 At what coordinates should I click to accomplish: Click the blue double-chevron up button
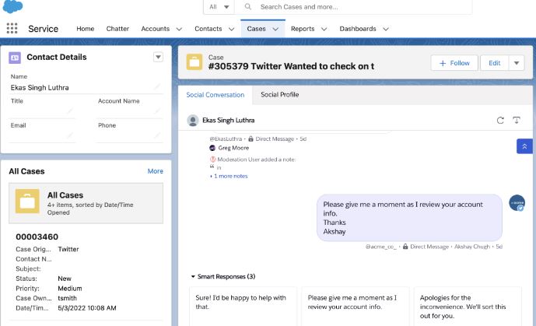pyautogui.click(x=524, y=146)
